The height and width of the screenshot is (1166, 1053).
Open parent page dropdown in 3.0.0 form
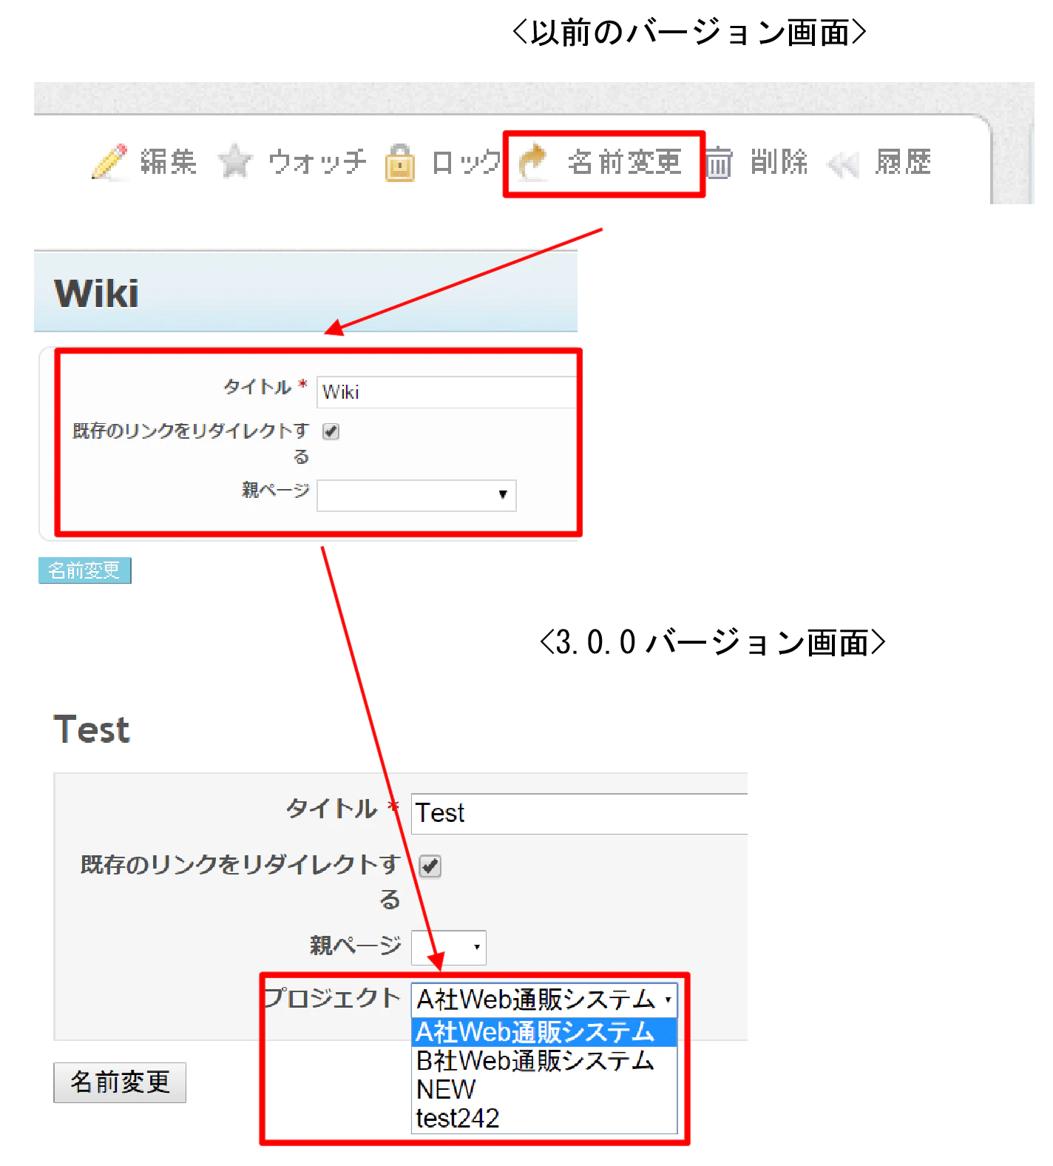[x=449, y=948]
